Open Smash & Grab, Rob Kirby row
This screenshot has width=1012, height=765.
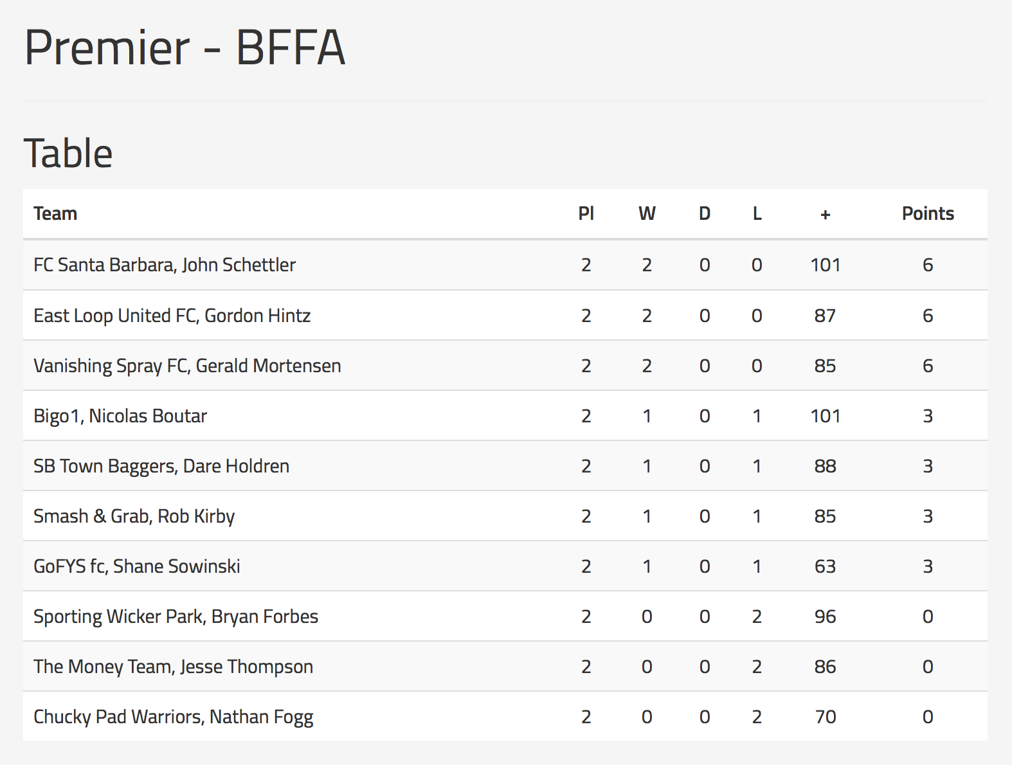click(505, 516)
